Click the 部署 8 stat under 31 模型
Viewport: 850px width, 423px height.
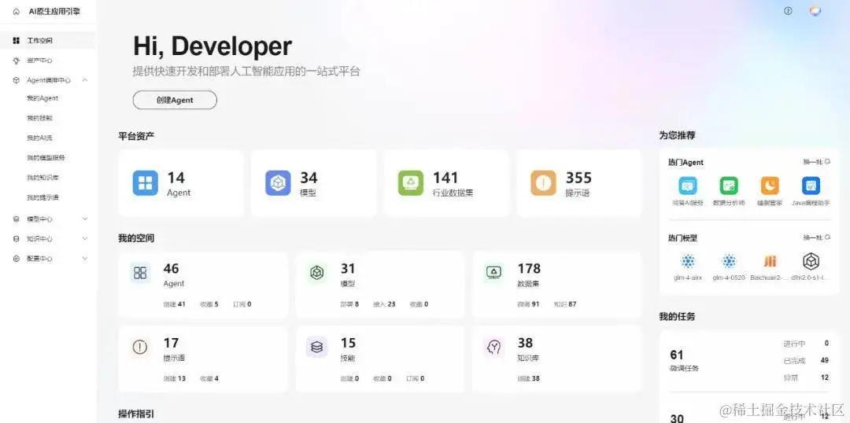point(349,304)
